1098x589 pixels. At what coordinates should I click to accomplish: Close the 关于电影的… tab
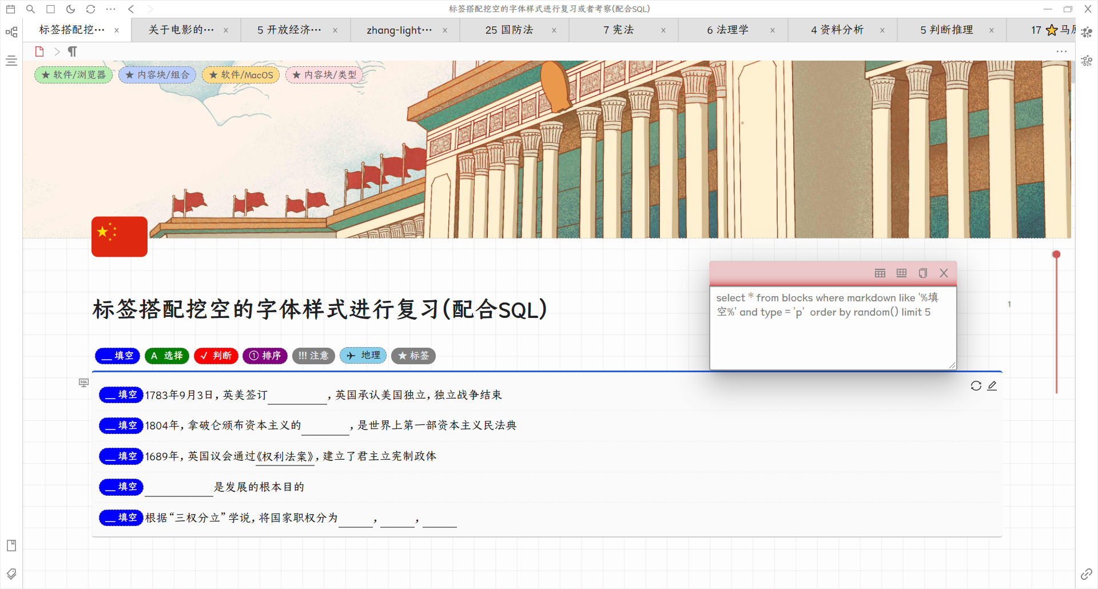click(226, 30)
